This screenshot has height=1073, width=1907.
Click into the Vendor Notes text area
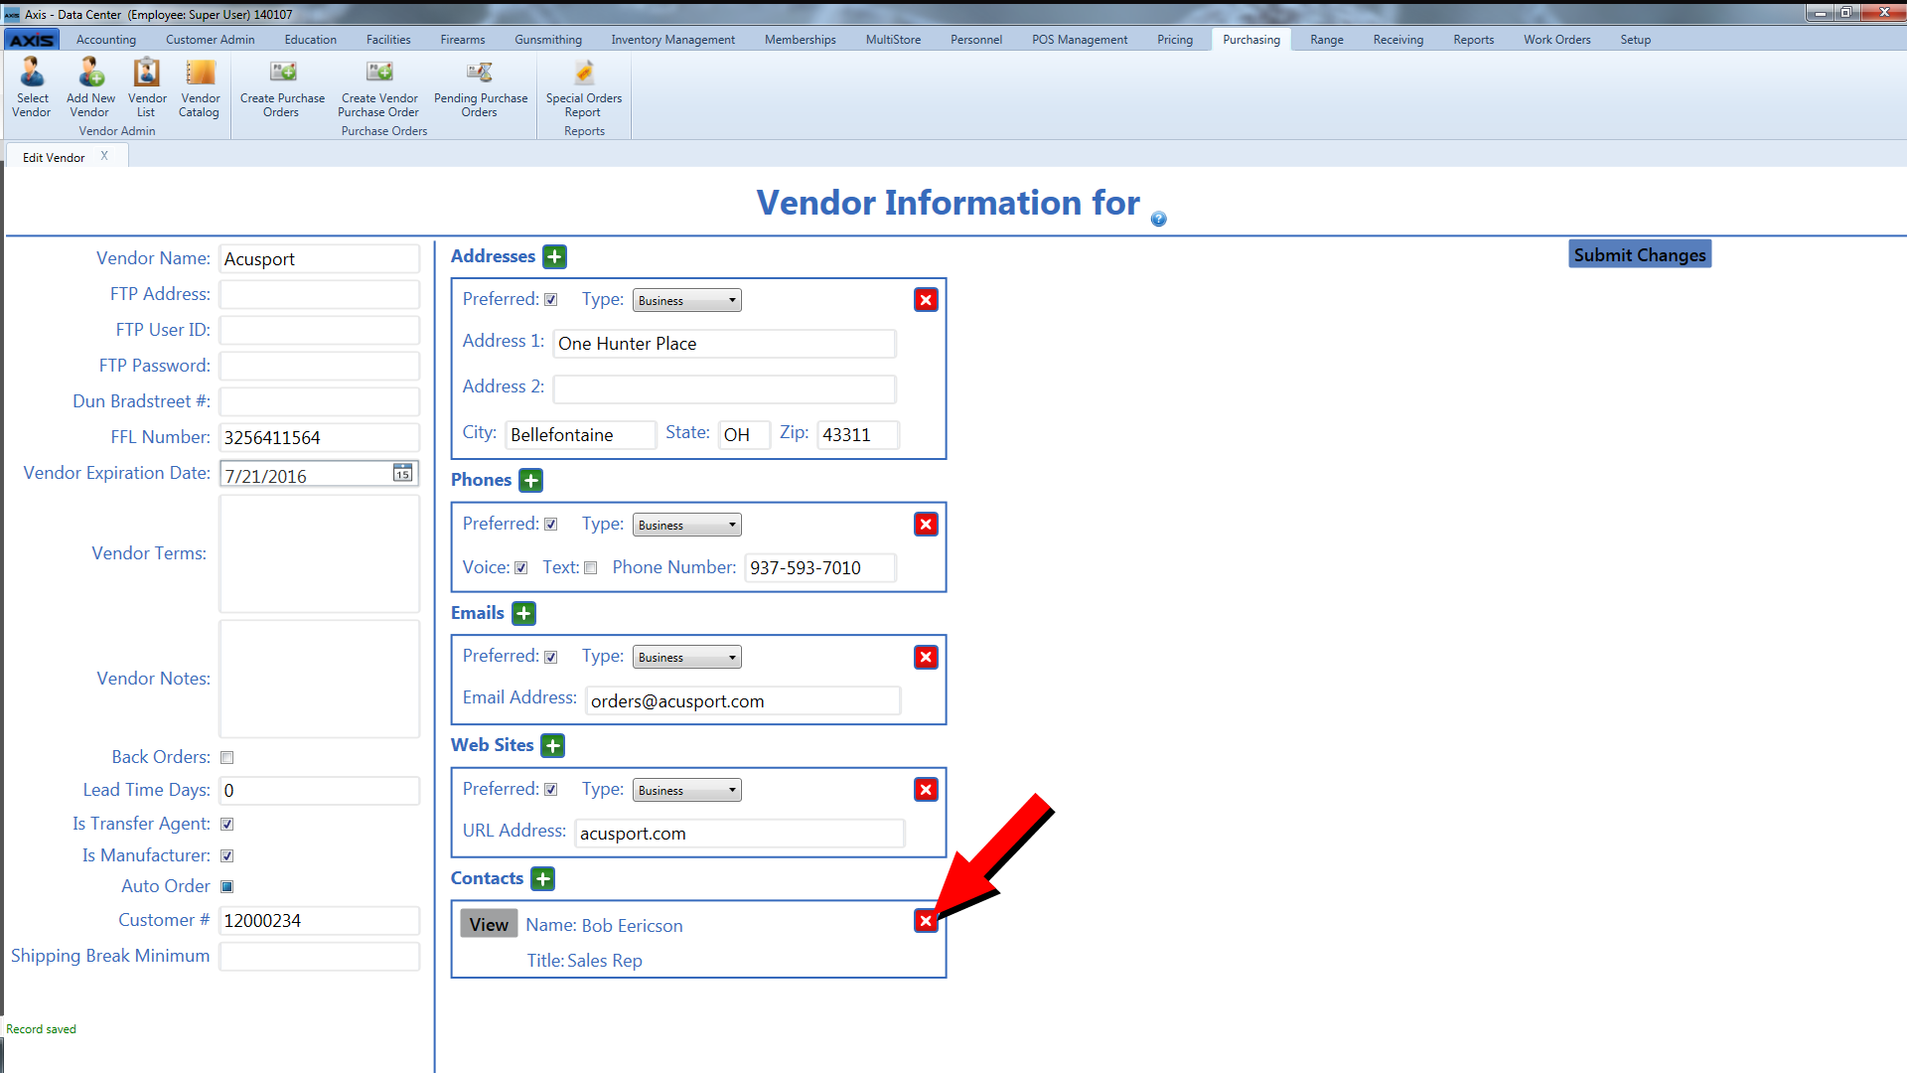(319, 680)
